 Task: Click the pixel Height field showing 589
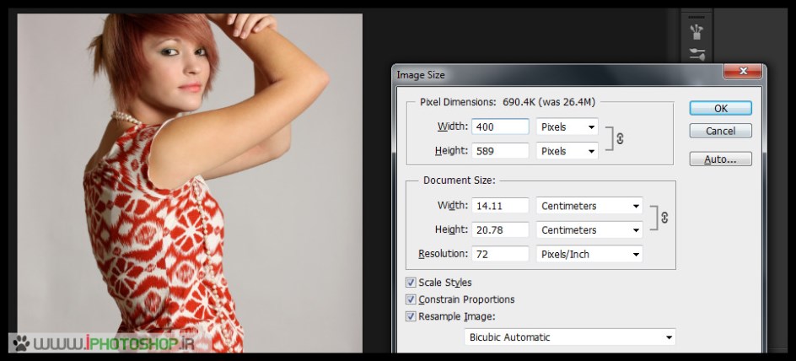[x=500, y=151]
